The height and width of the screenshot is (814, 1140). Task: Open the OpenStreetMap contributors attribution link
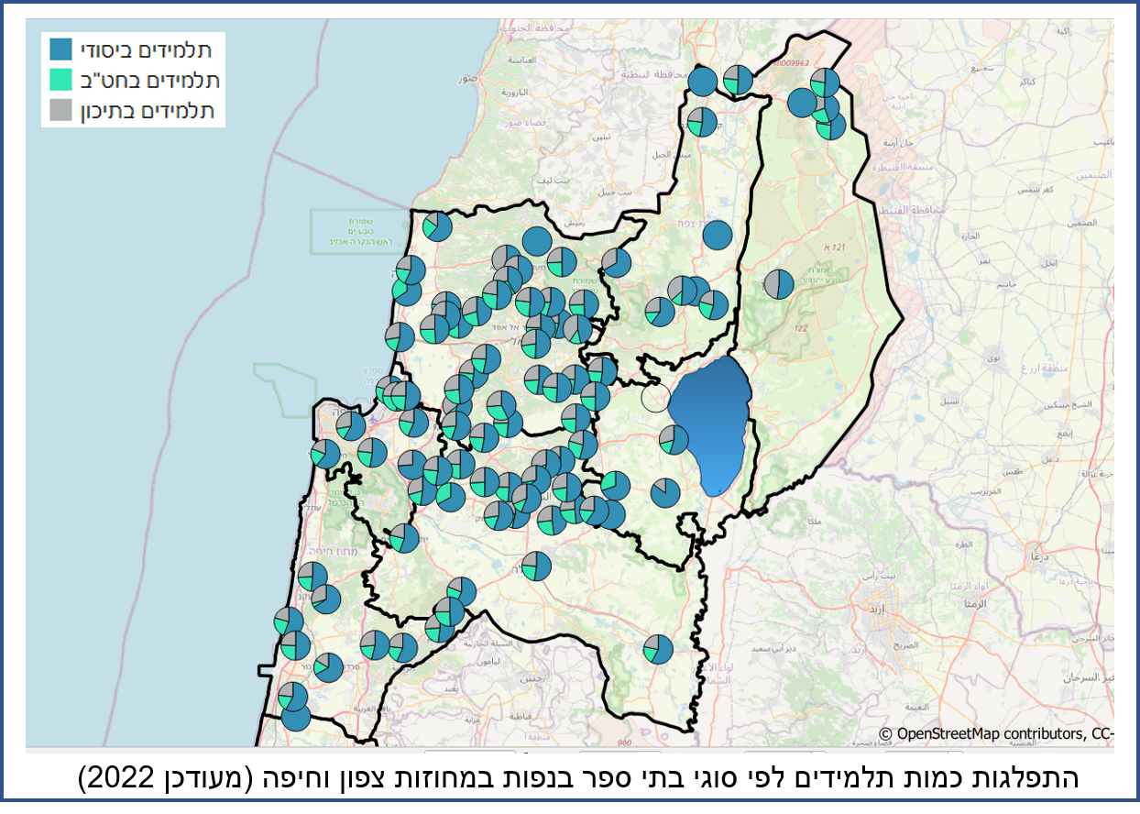tap(995, 733)
